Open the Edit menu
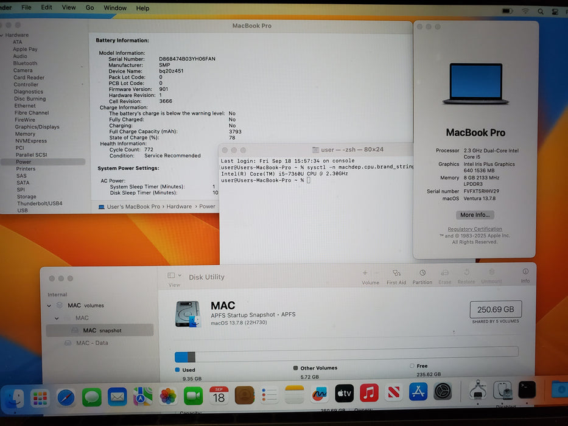This screenshot has height=426, width=568. coord(46,7)
